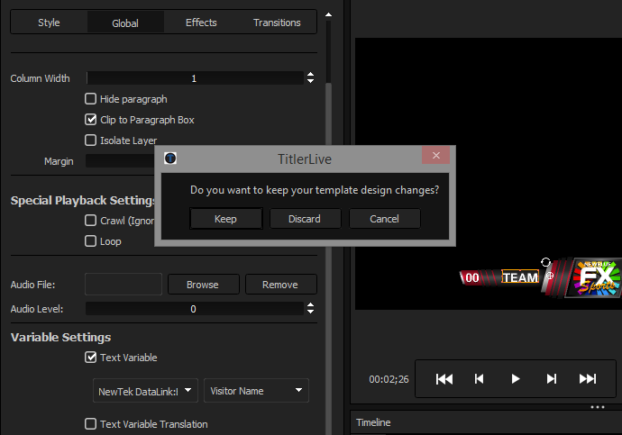Close the TitlerLive dialog with X
The image size is (622, 435).
pos(436,156)
